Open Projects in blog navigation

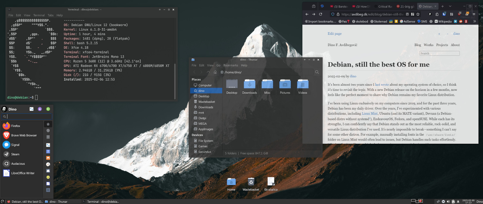pyautogui.click(x=442, y=45)
